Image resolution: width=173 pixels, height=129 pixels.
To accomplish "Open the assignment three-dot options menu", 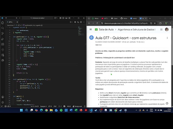I will point(167,38).
